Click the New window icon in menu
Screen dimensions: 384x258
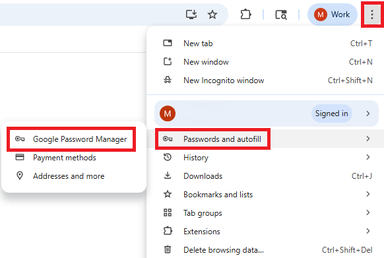click(168, 61)
